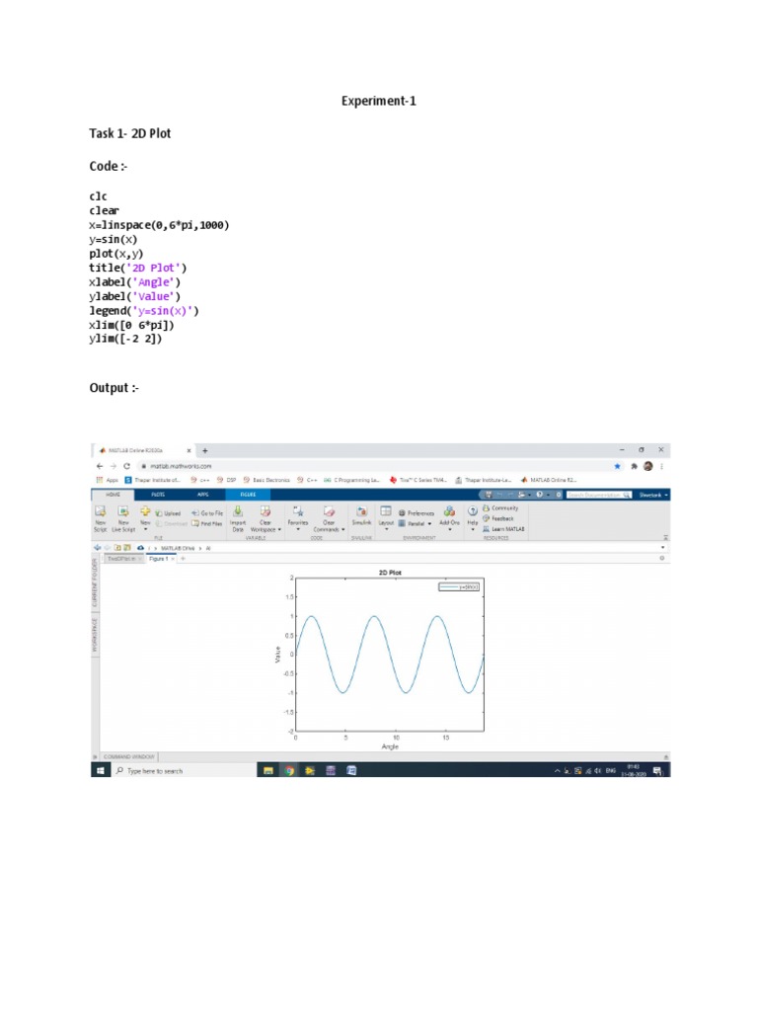Click the Upload button
Viewport: 758px width, 1011px height.
click(x=168, y=513)
